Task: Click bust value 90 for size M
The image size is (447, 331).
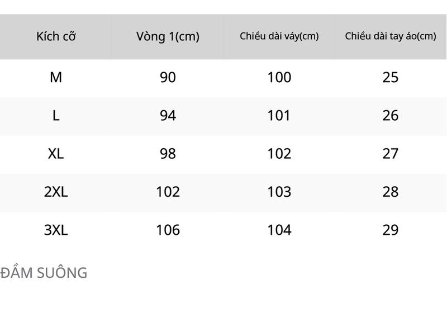Action: point(168,77)
